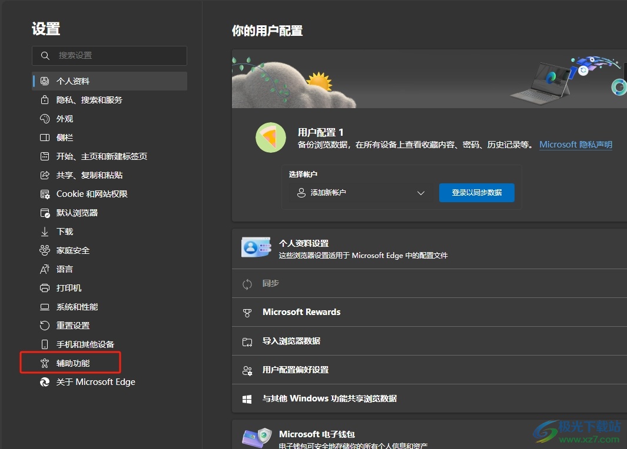Open 家庭安全 using its family icon

45,250
